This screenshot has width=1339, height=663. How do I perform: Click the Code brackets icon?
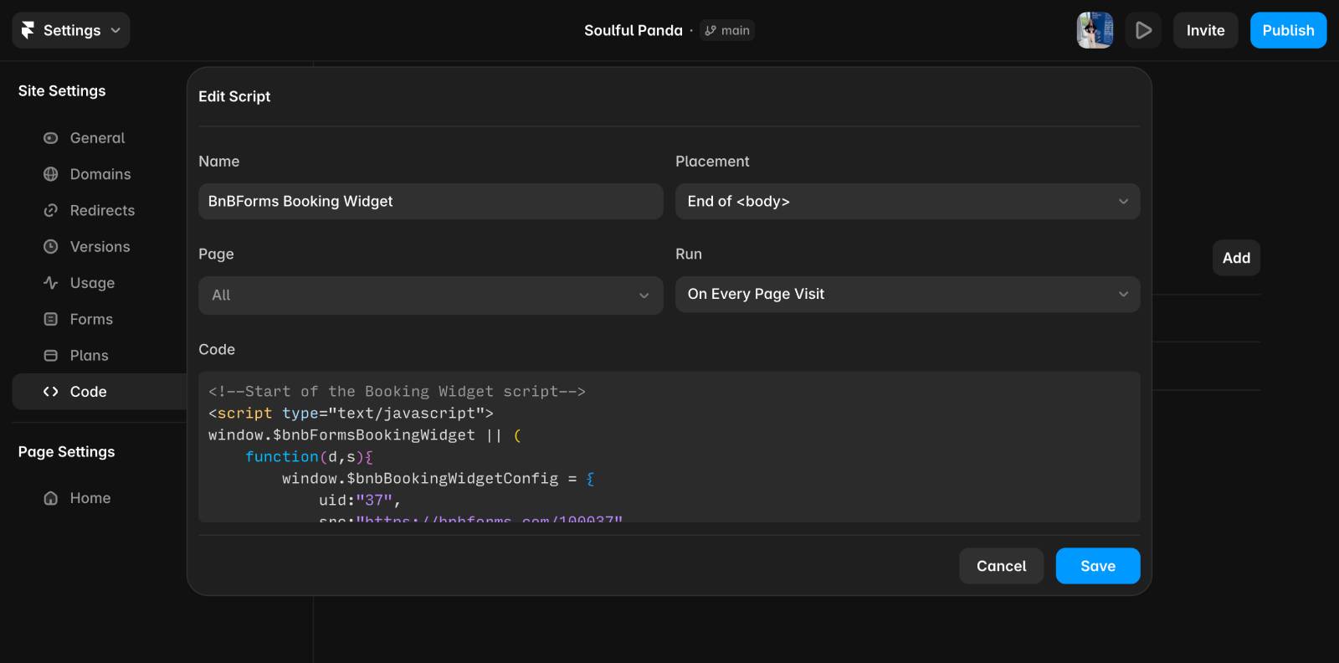pos(51,392)
